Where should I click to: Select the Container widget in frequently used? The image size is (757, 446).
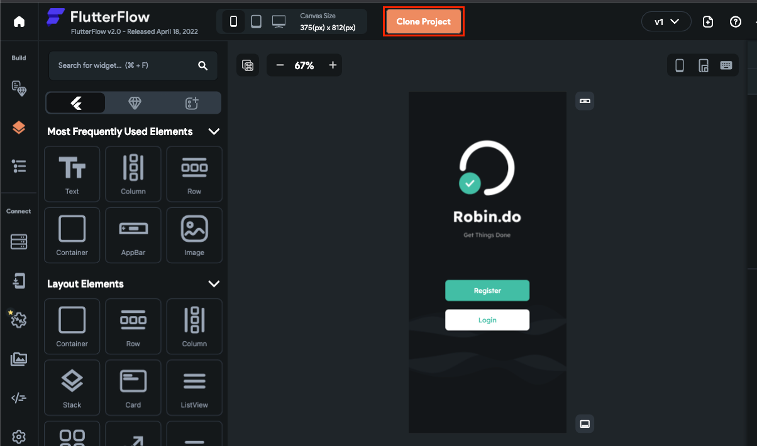tap(72, 235)
